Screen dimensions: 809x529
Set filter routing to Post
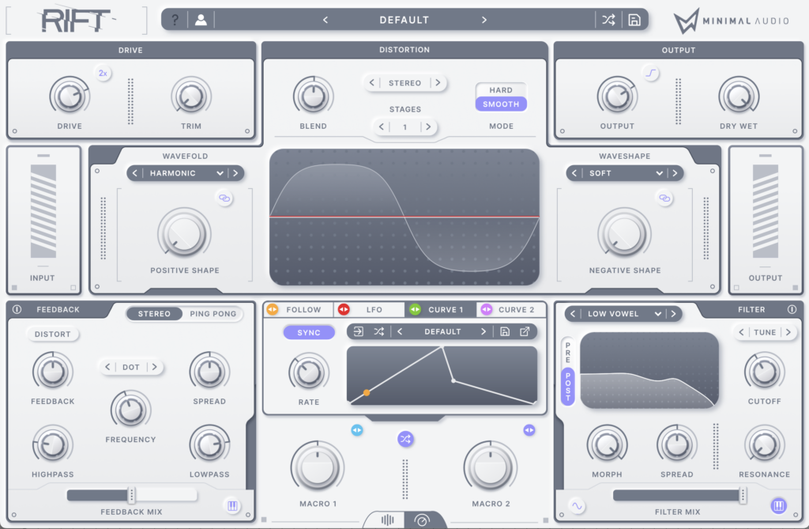point(567,387)
